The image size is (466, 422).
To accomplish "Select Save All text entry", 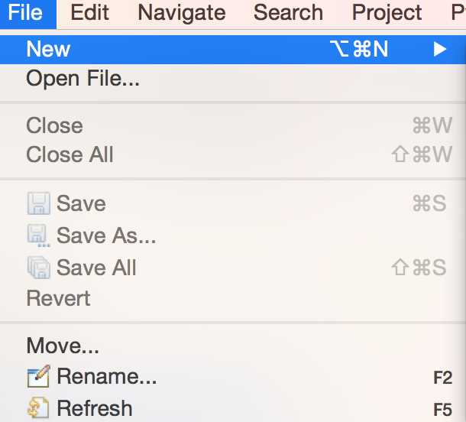I will tap(96, 268).
